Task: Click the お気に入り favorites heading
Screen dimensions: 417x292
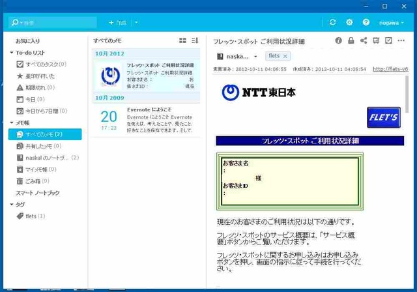Action: (x=27, y=41)
